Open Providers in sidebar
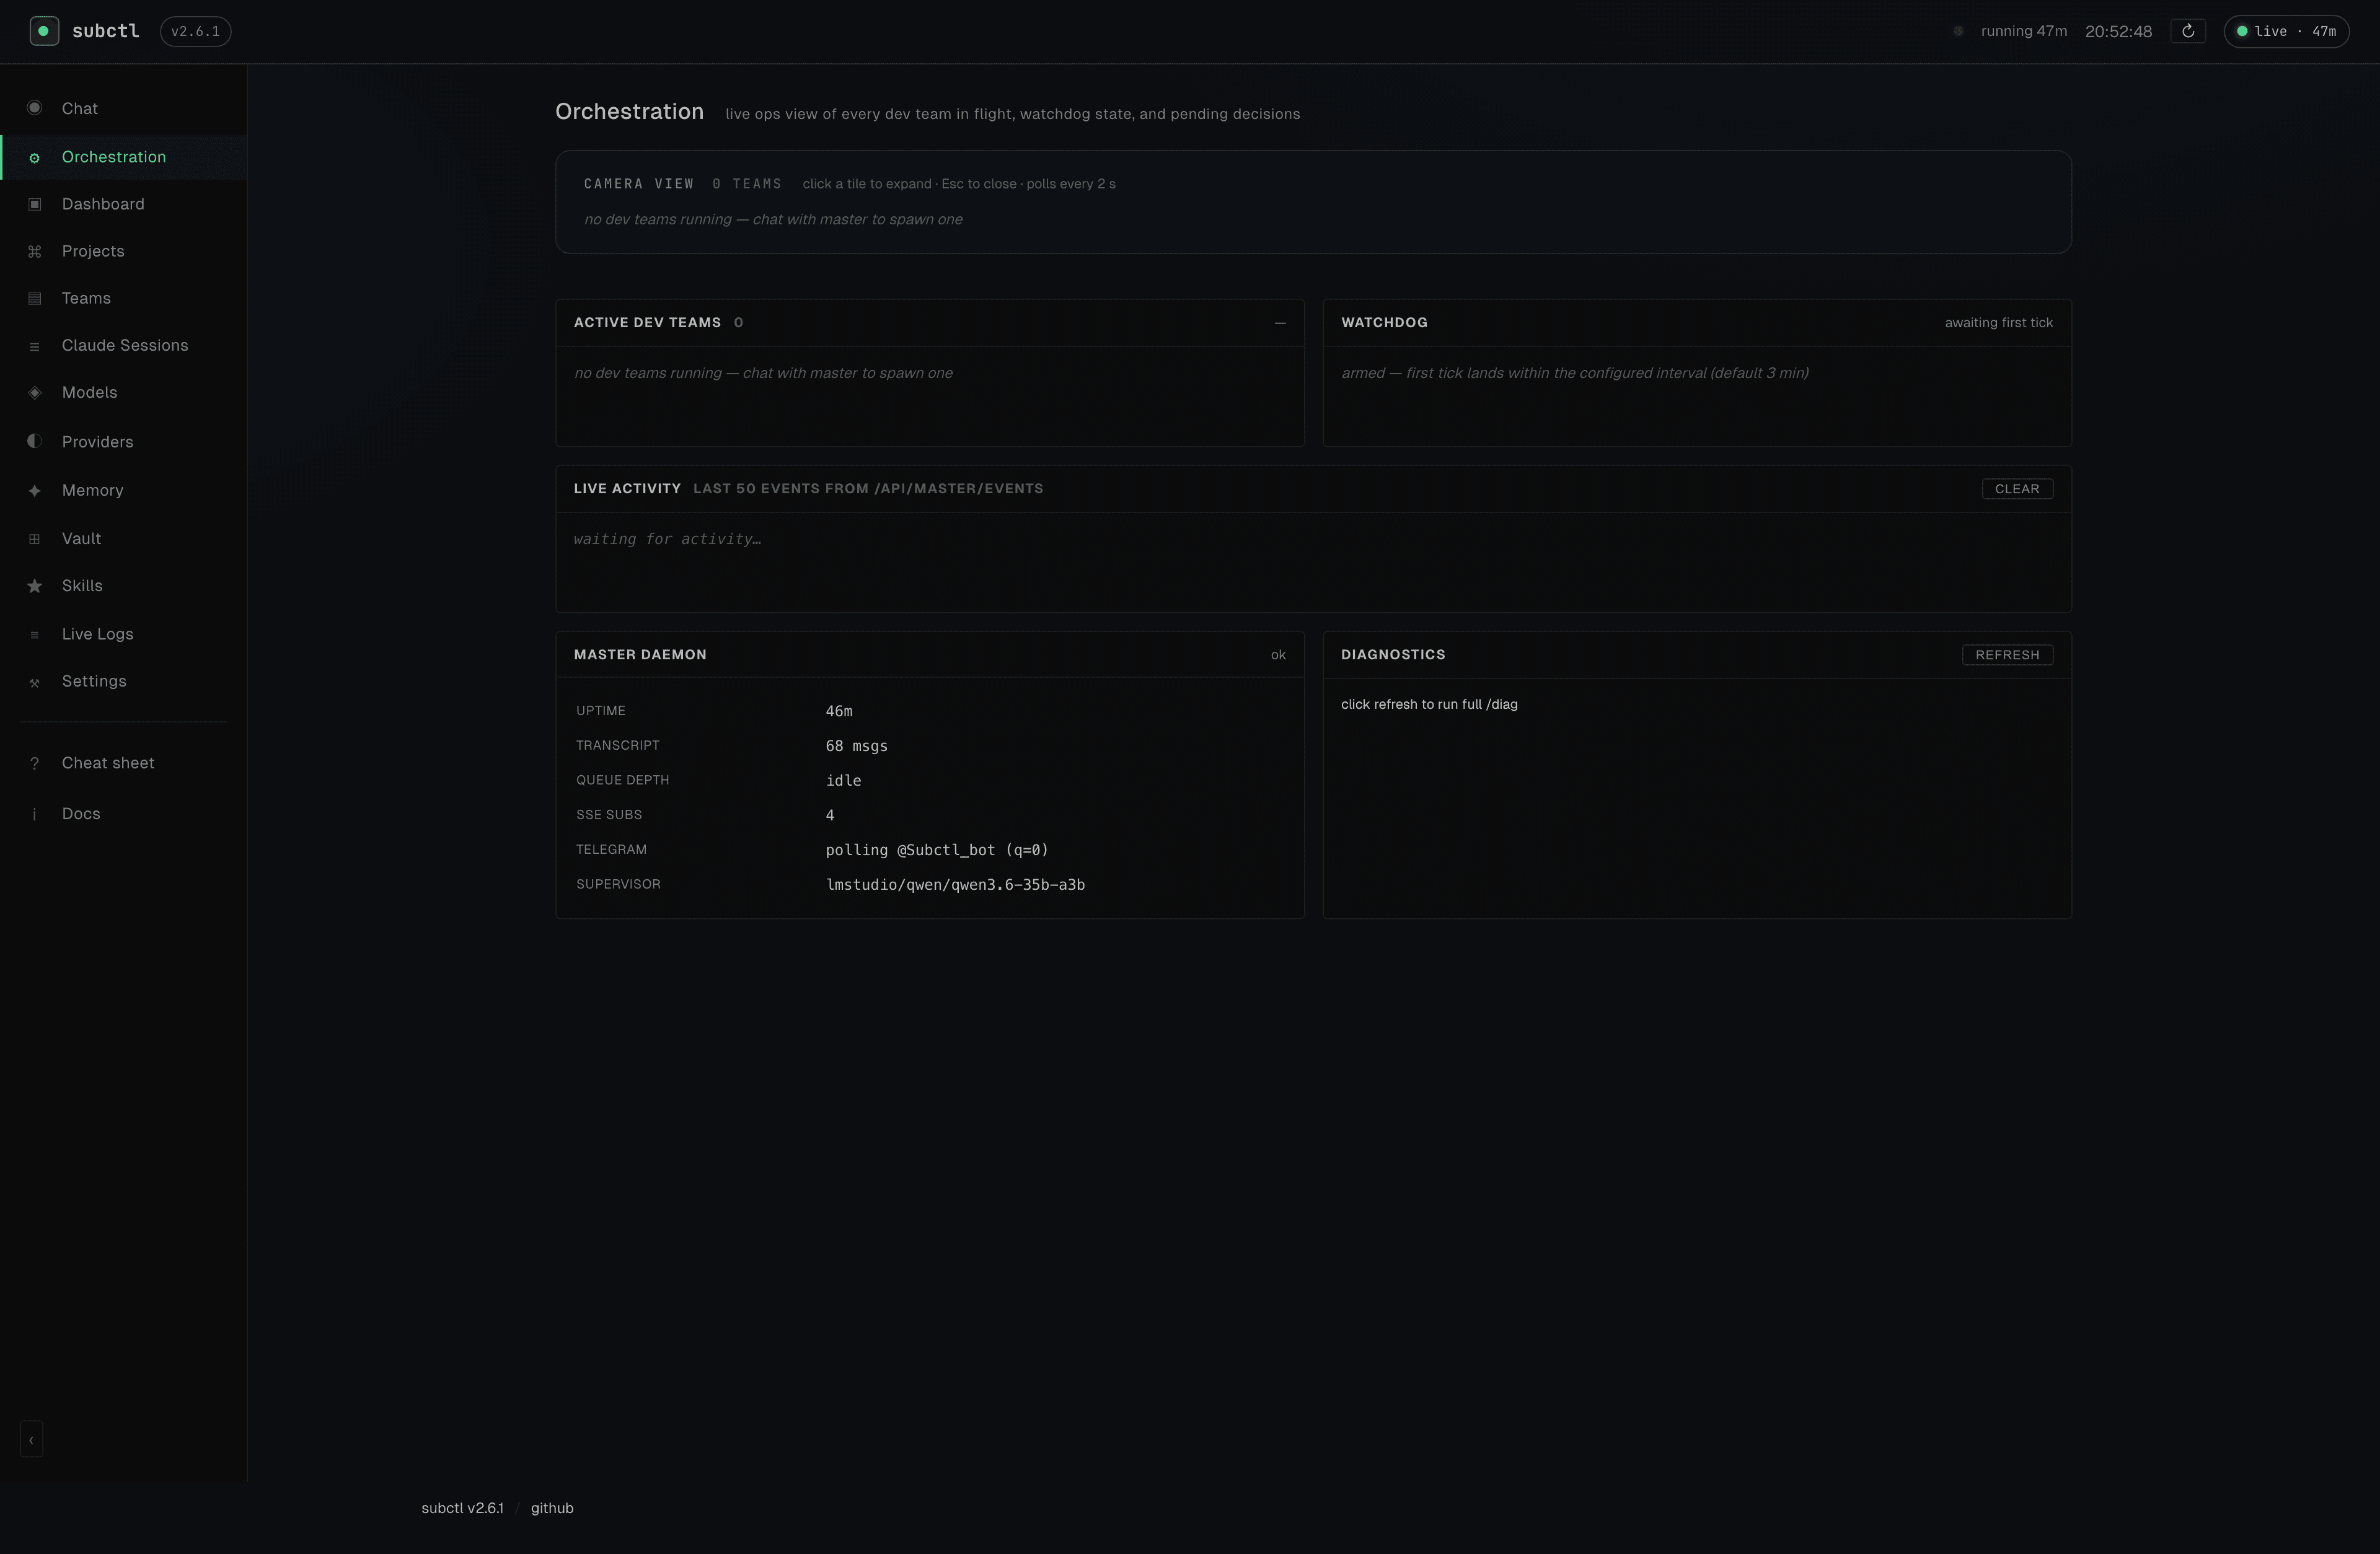 [x=123, y=441]
